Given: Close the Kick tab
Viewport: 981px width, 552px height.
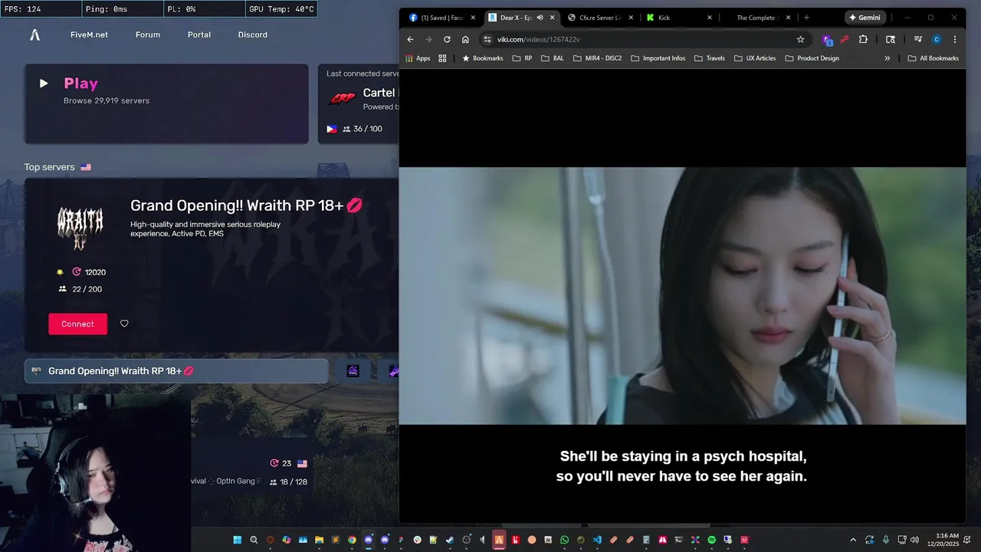Looking at the screenshot, I should click(710, 18).
